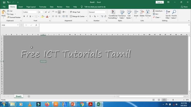Decrease decimal places
The height and width of the screenshot is (107, 191).
(x=105, y=16)
